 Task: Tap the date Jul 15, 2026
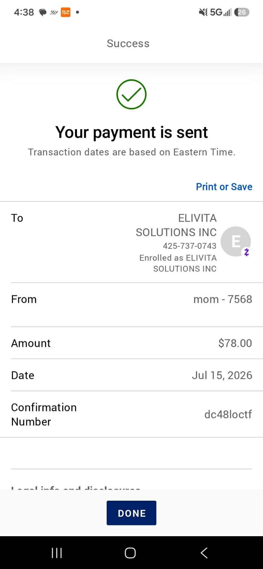[x=222, y=375]
